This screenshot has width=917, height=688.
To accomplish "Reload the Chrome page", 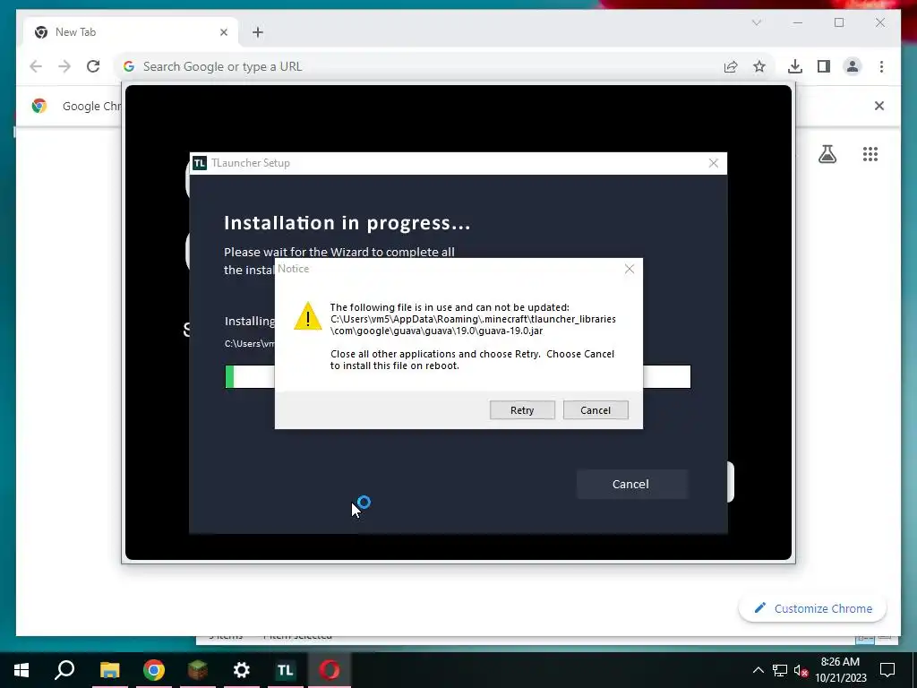I will click(x=93, y=66).
